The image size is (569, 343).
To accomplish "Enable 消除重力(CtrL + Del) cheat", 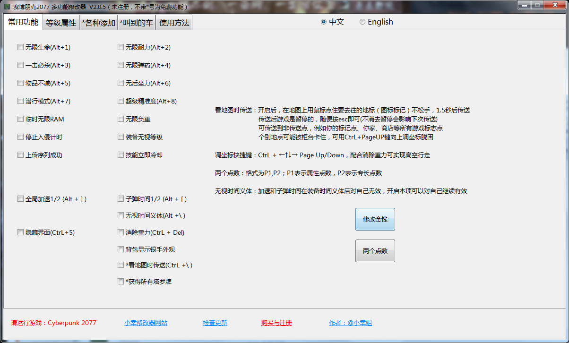I will click(x=121, y=232).
